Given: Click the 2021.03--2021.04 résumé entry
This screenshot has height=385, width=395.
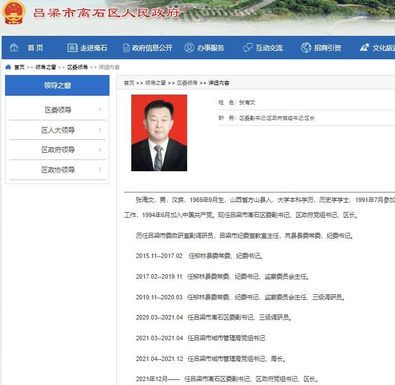Looking at the screenshot, I should click(x=201, y=338).
